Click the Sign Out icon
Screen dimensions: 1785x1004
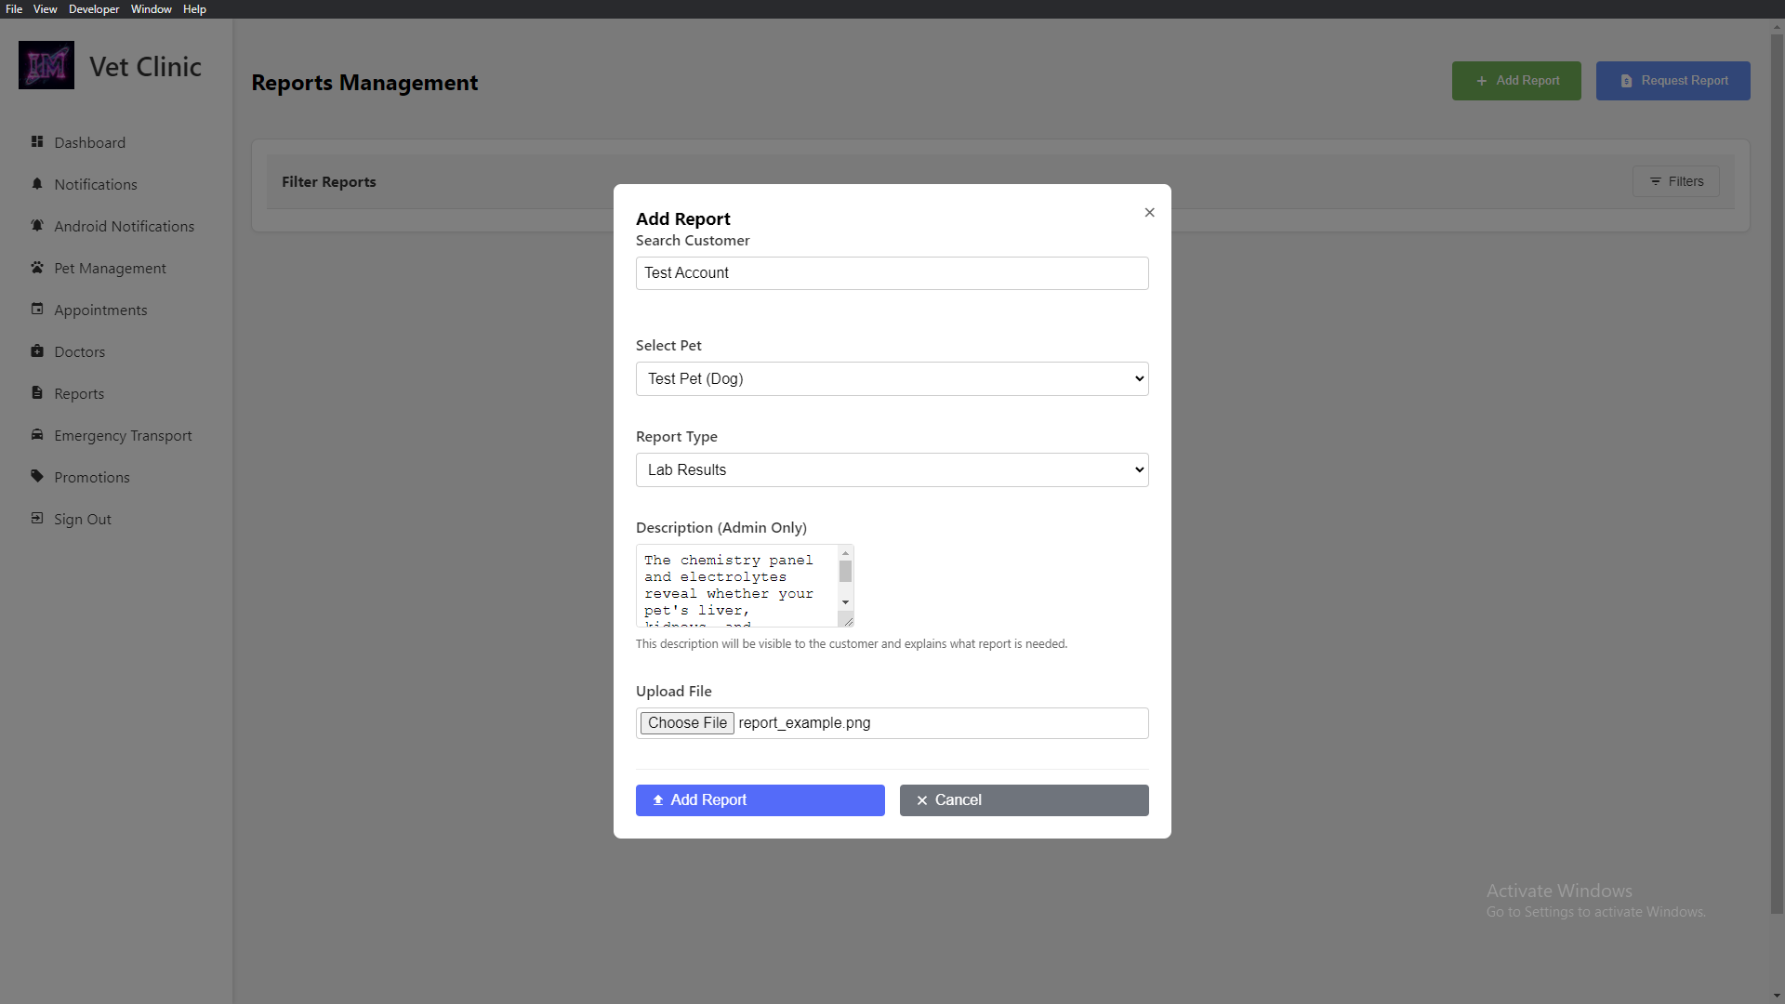click(37, 519)
